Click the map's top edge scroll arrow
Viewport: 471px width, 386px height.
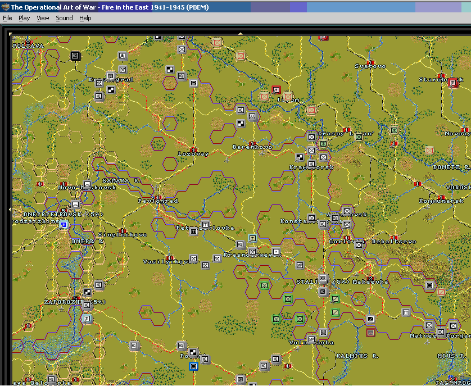tap(241, 34)
